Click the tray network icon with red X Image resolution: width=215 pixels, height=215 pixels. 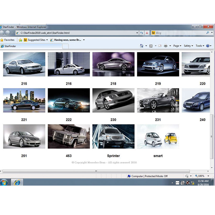tap(187, 183)
